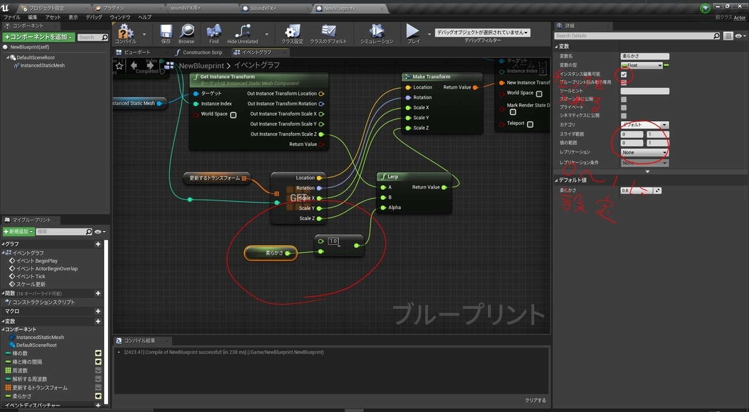749x412 pixels.
Task: Reset 柔らかさ default value arrow icon
Action: point(658,190)
